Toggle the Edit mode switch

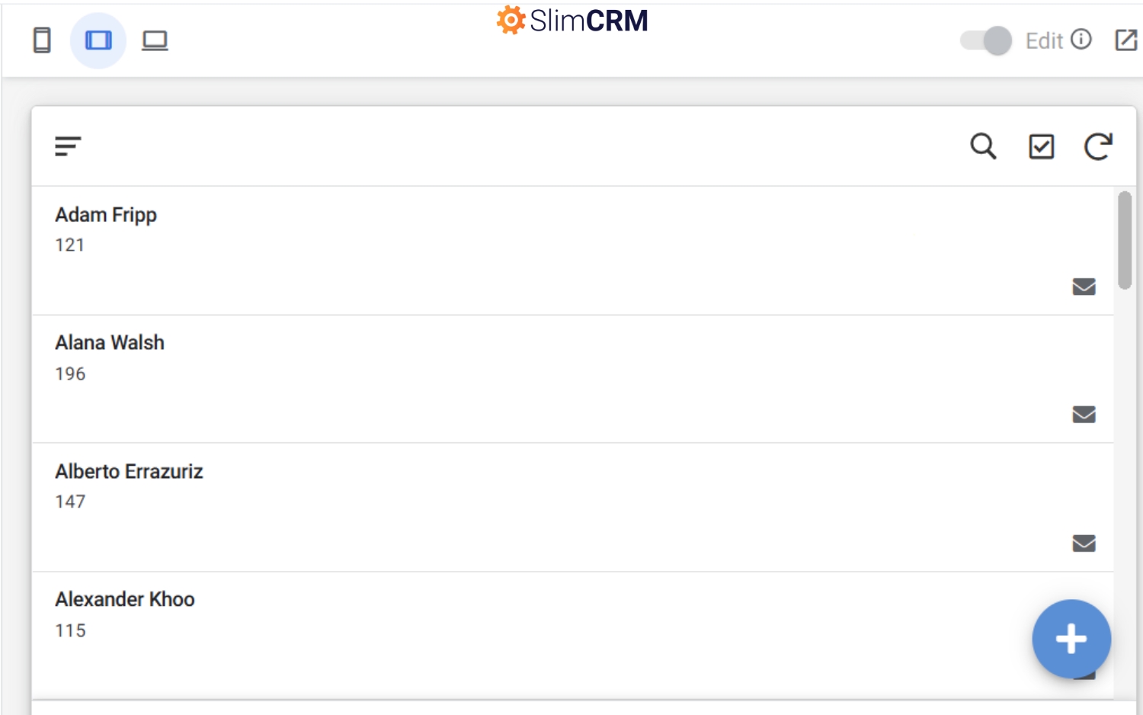[x=986, y=40]
